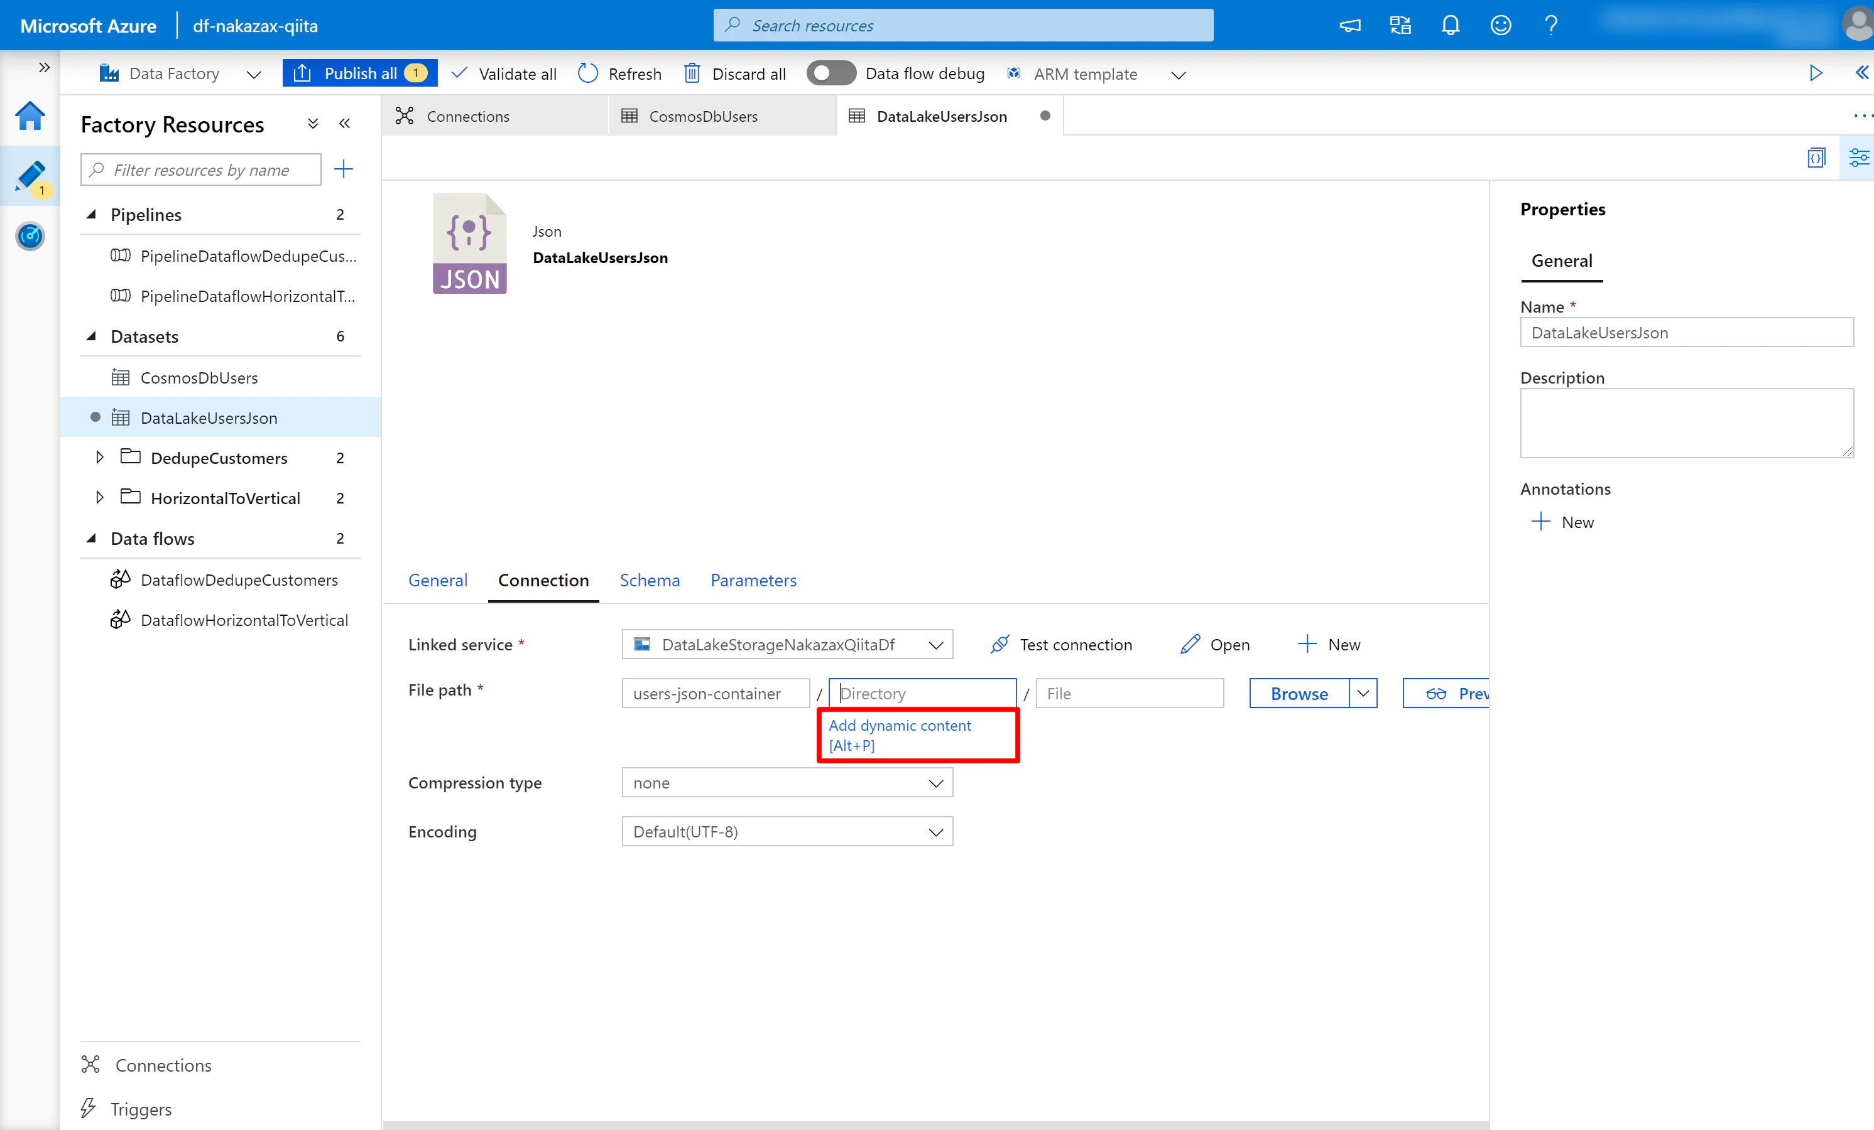Click Validate all in toolbar
Image resolution: width=1874 pixels, height=1130 pixels.
(x=503, y=73)
